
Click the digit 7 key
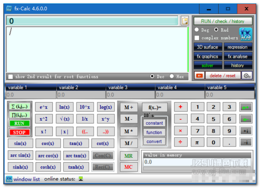[197, 131]
